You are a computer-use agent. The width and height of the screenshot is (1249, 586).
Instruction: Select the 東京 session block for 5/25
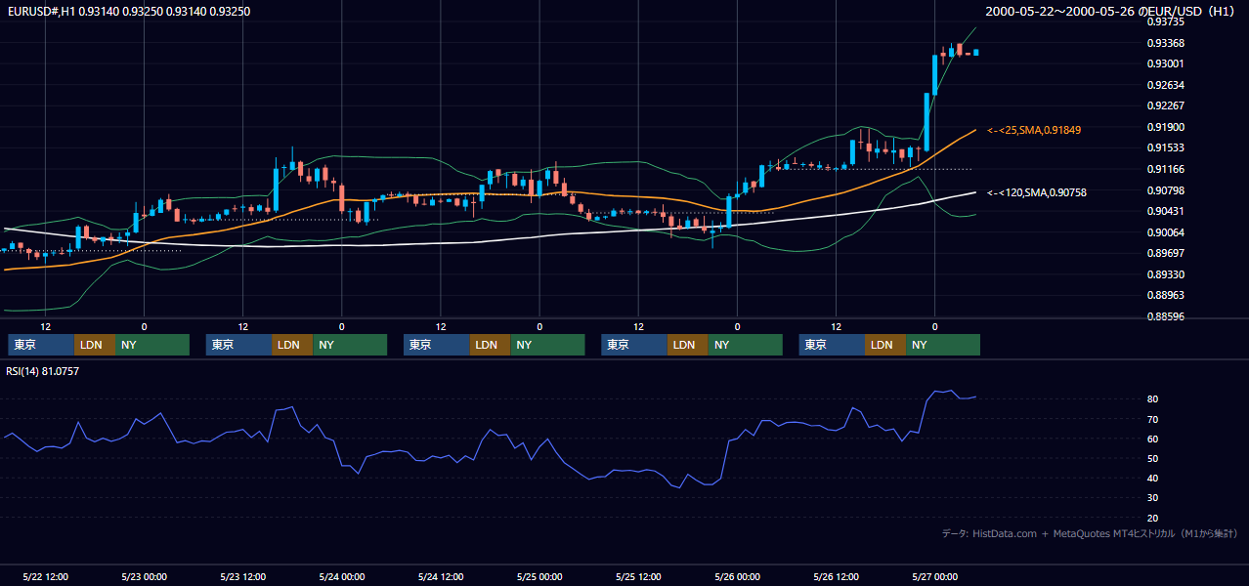(x=634, y=345)
